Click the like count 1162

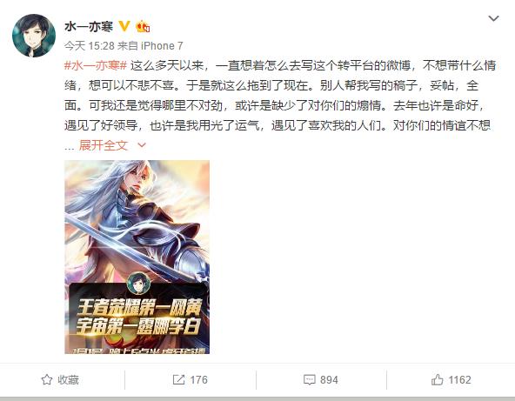tap(459, 379)
